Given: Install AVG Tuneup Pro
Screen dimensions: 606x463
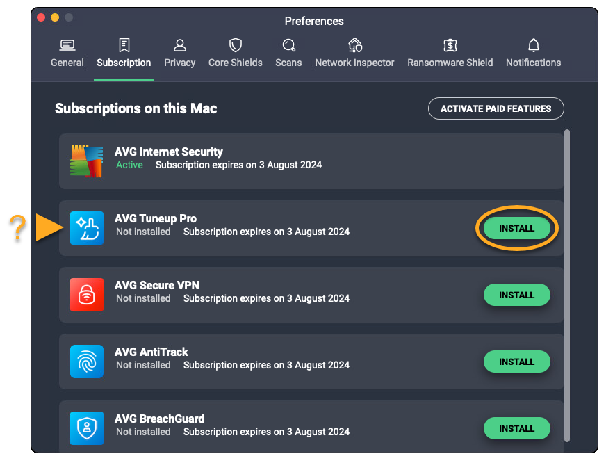Looking at the screenshot, I should [x=516, y=228].
